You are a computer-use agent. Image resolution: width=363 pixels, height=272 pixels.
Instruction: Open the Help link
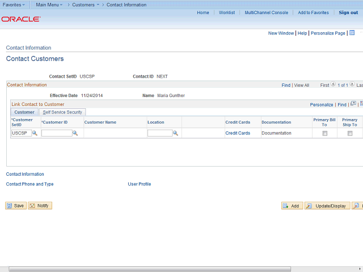[x=302, y=33]
